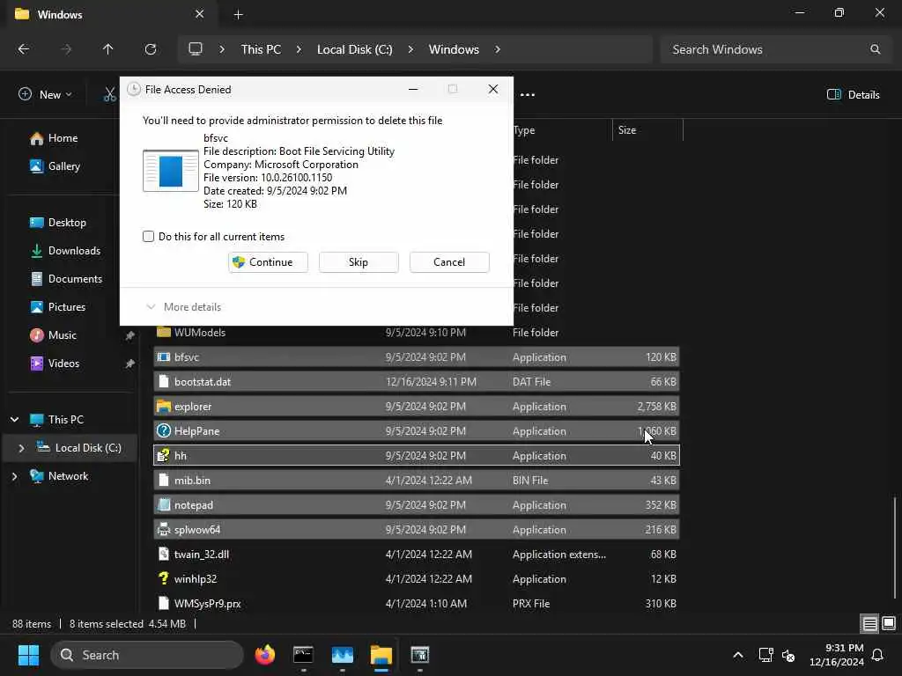The height and width of the screenshot is (676, 902).
Task: Open Pictures in the sidebar
Action: pyautogui.click(x=57, y=307)
